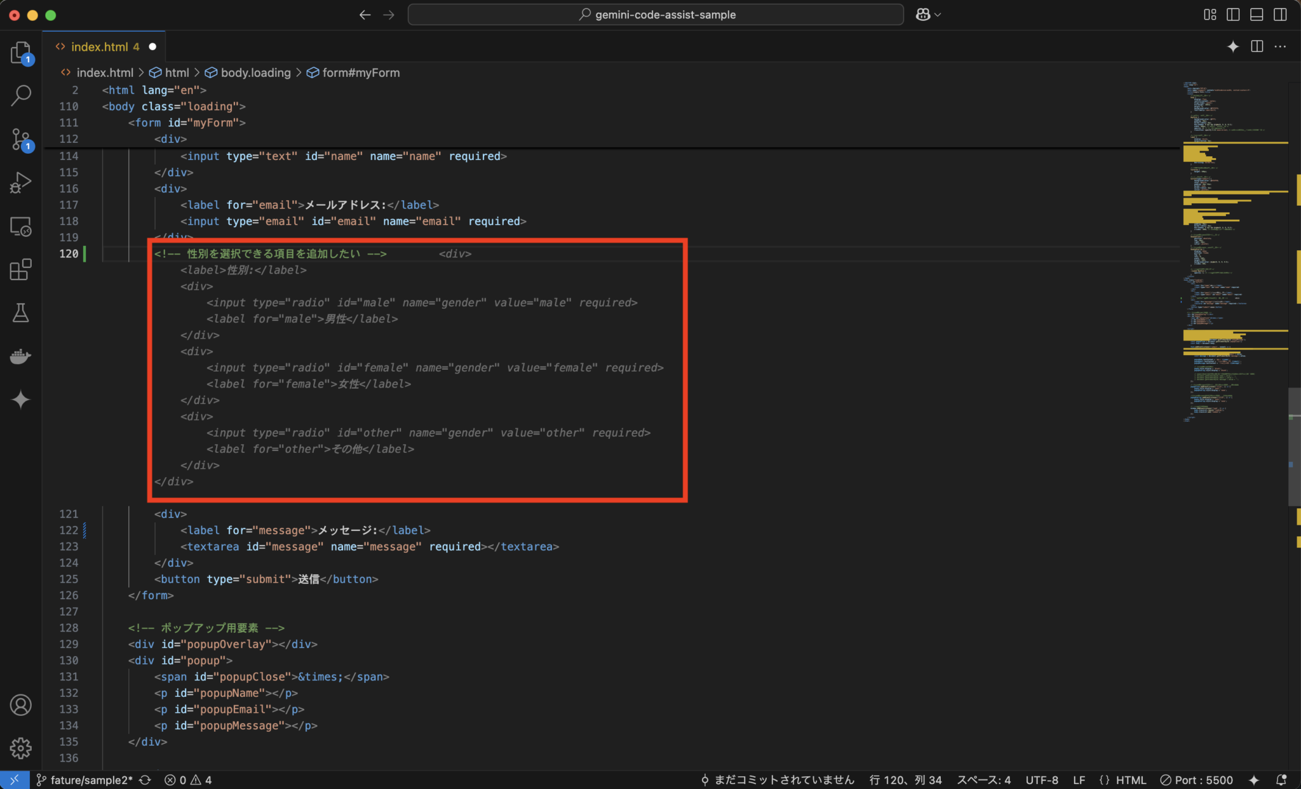
Task: Open the Search view in the activity bar
Action: pyautogui.click(x=22, y=95)
